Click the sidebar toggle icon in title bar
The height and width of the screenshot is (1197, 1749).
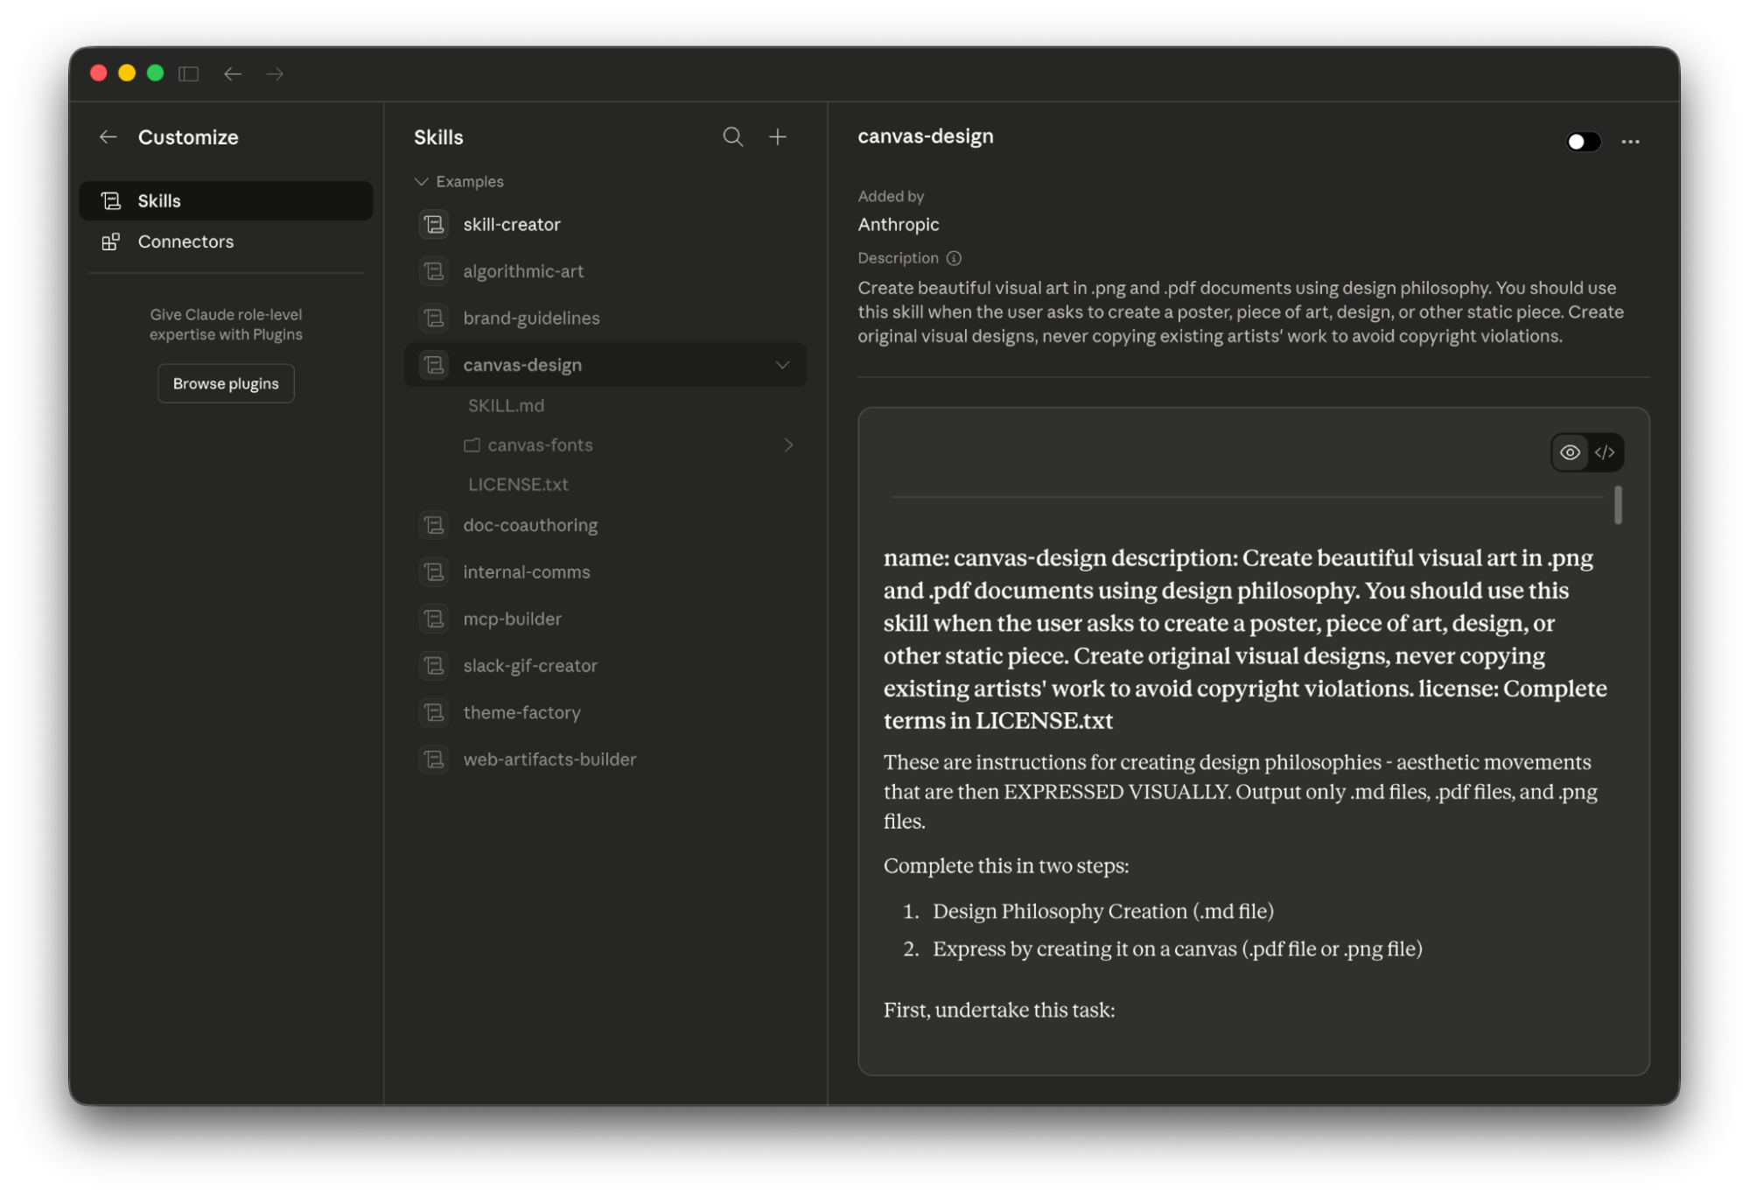(188, 73)
